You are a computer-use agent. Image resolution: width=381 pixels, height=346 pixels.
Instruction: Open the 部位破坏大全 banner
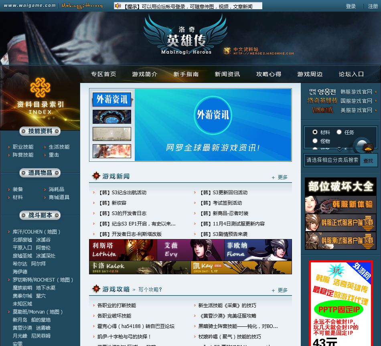pyautogui.click(x=340, y=186)
